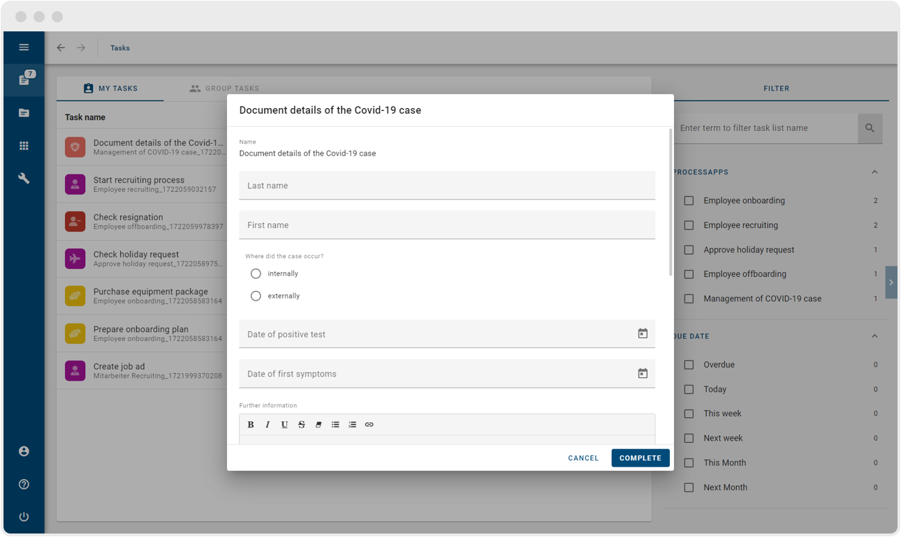Focus the First name field
The height and width of the screenshot is (537, 901).
tap(447, 225)
